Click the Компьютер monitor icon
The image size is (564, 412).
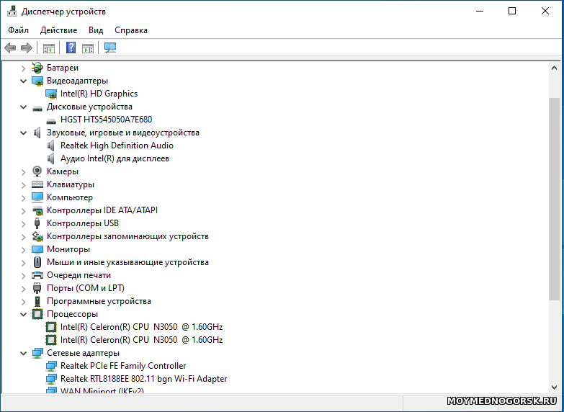(37, 197)
